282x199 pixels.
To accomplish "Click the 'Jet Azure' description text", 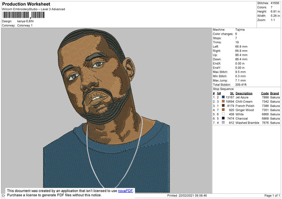I will pos(242,97).
